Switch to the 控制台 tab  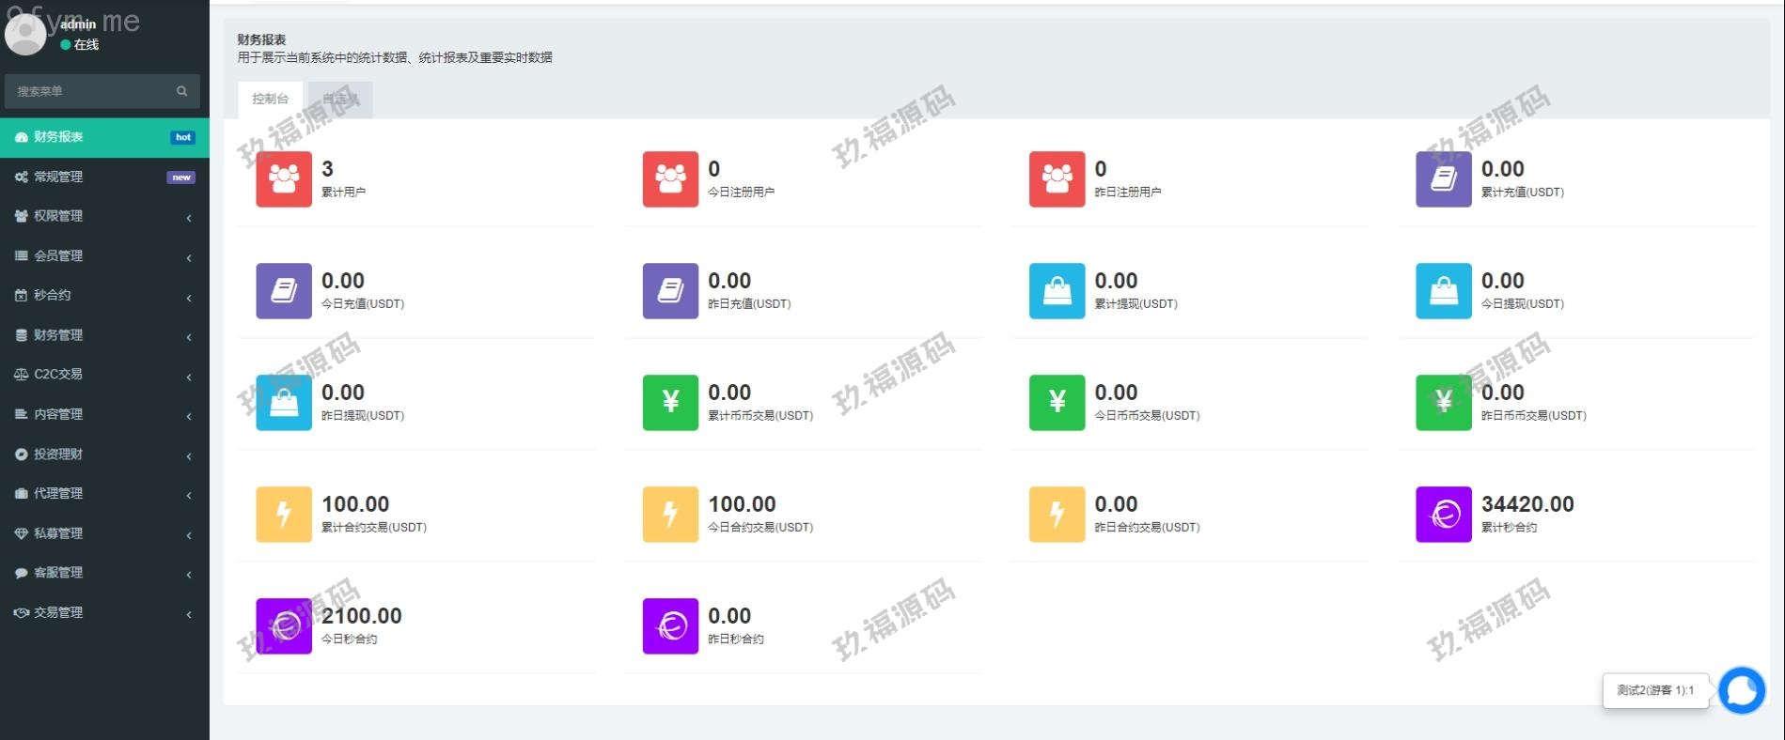click(x=270, y=99)
